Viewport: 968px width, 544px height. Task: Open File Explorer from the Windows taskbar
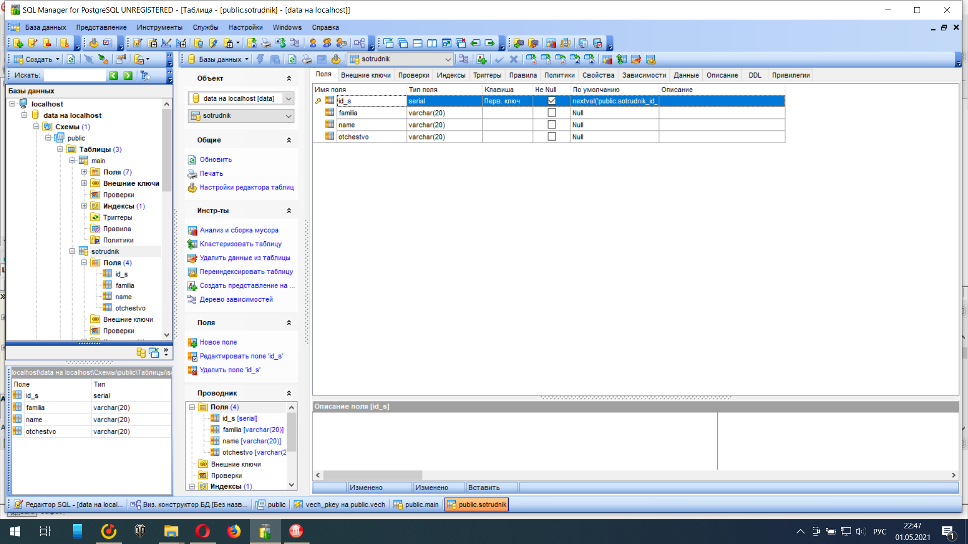coord(171,531)
